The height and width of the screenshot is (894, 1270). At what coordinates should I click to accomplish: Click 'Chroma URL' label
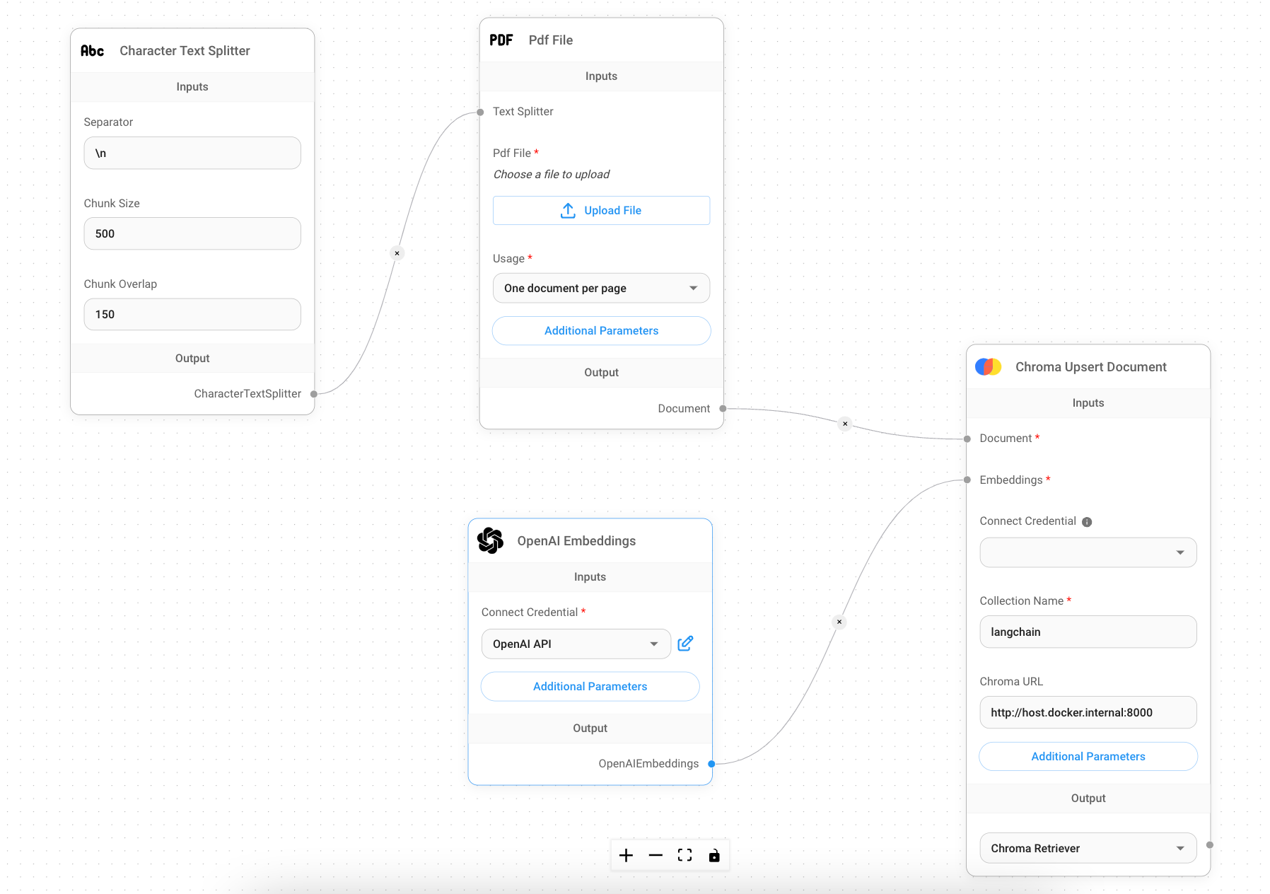[1011, 682]
